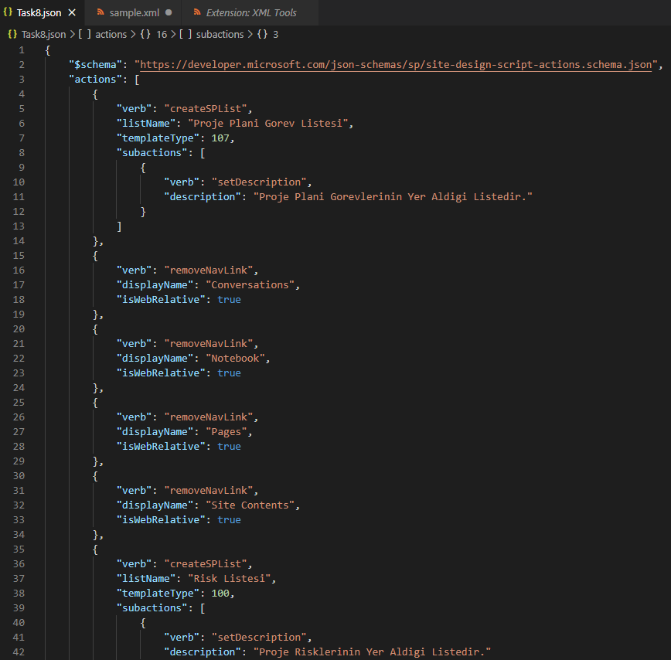Click "subactions" key on line 8
The image size is (671, 660).
coord(152,153)
